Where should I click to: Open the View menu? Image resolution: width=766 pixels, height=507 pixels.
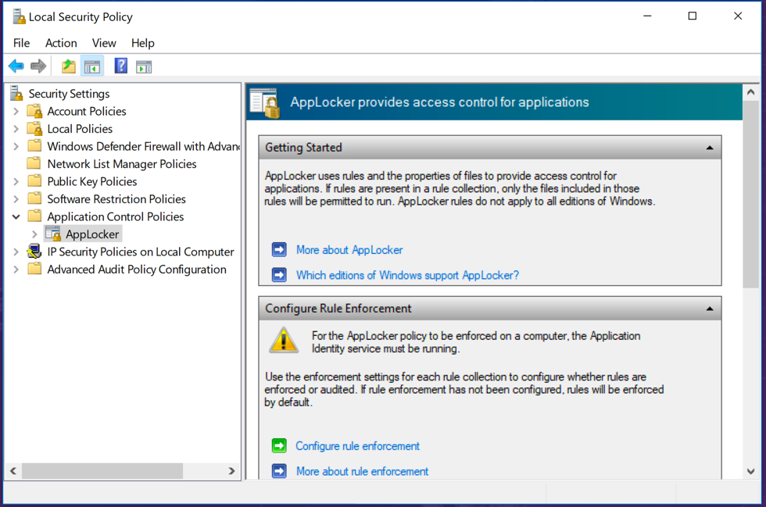tap(104, 43)
